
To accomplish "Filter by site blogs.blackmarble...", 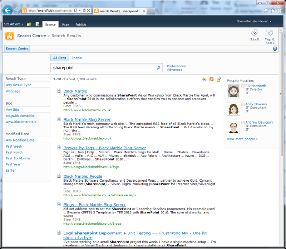I will click(x=21, y=116).
